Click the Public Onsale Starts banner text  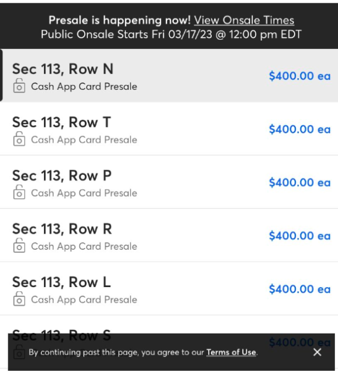pos(171,34)
